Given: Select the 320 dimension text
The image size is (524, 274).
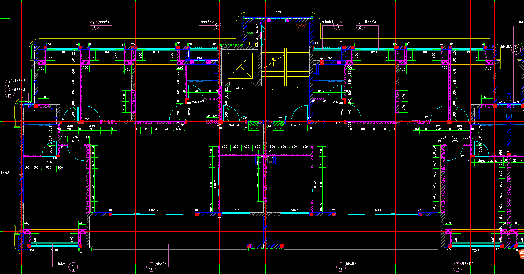Looking at the screenshot, I should click(x=226, y=89).
